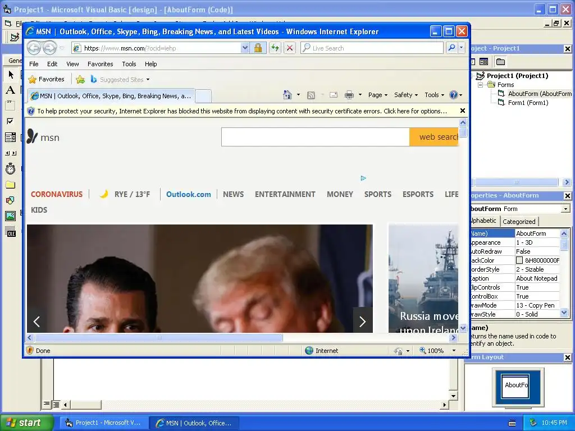Click the Live Search magnifier button

pyautogui.click(x=452, y=48)
